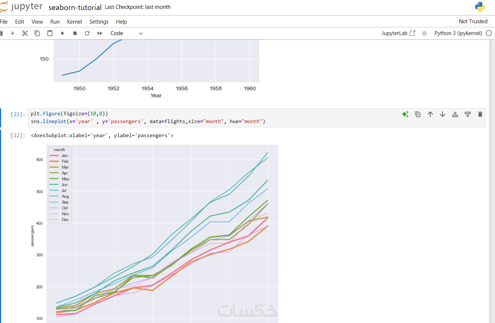495x323 pixels.
Task: Duplicate the cell using cell toolbar icon
Action: pos(418,114)
